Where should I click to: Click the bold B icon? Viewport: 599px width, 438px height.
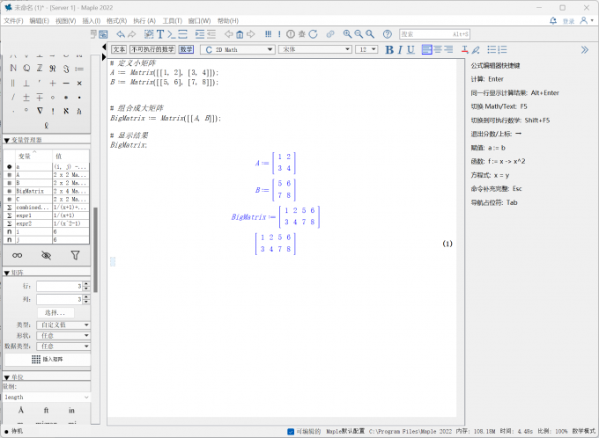pos(389,49)
